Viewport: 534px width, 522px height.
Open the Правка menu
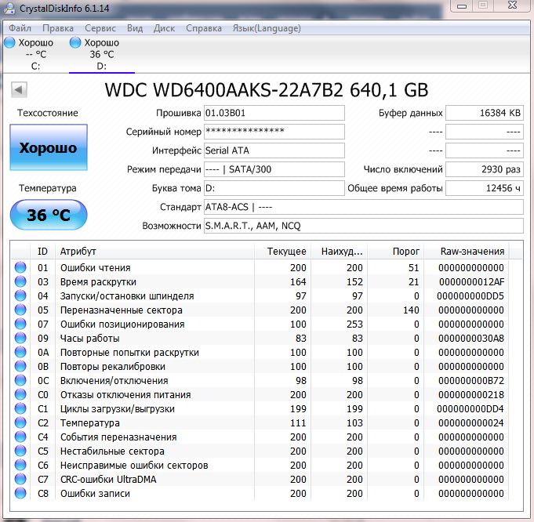pos(58,28)
